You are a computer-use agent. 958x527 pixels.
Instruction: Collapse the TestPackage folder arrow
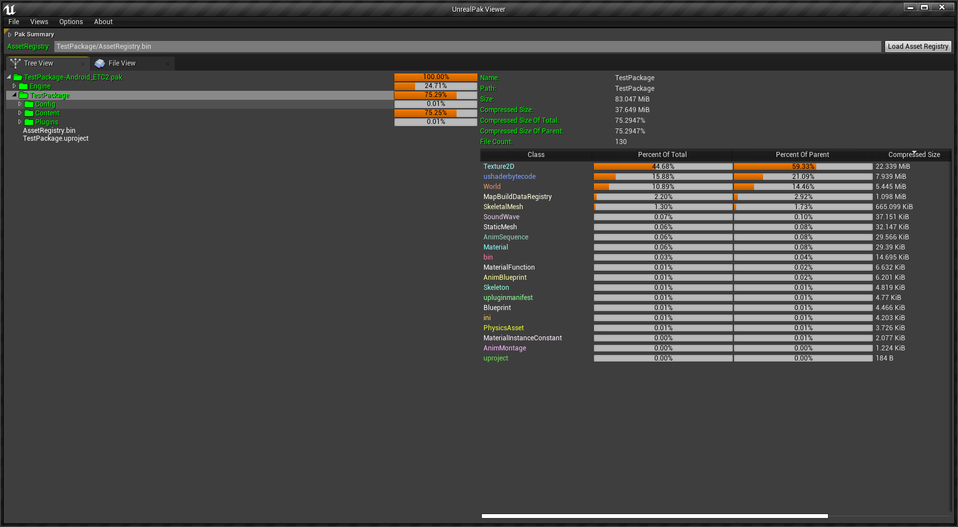click(15, 95)
